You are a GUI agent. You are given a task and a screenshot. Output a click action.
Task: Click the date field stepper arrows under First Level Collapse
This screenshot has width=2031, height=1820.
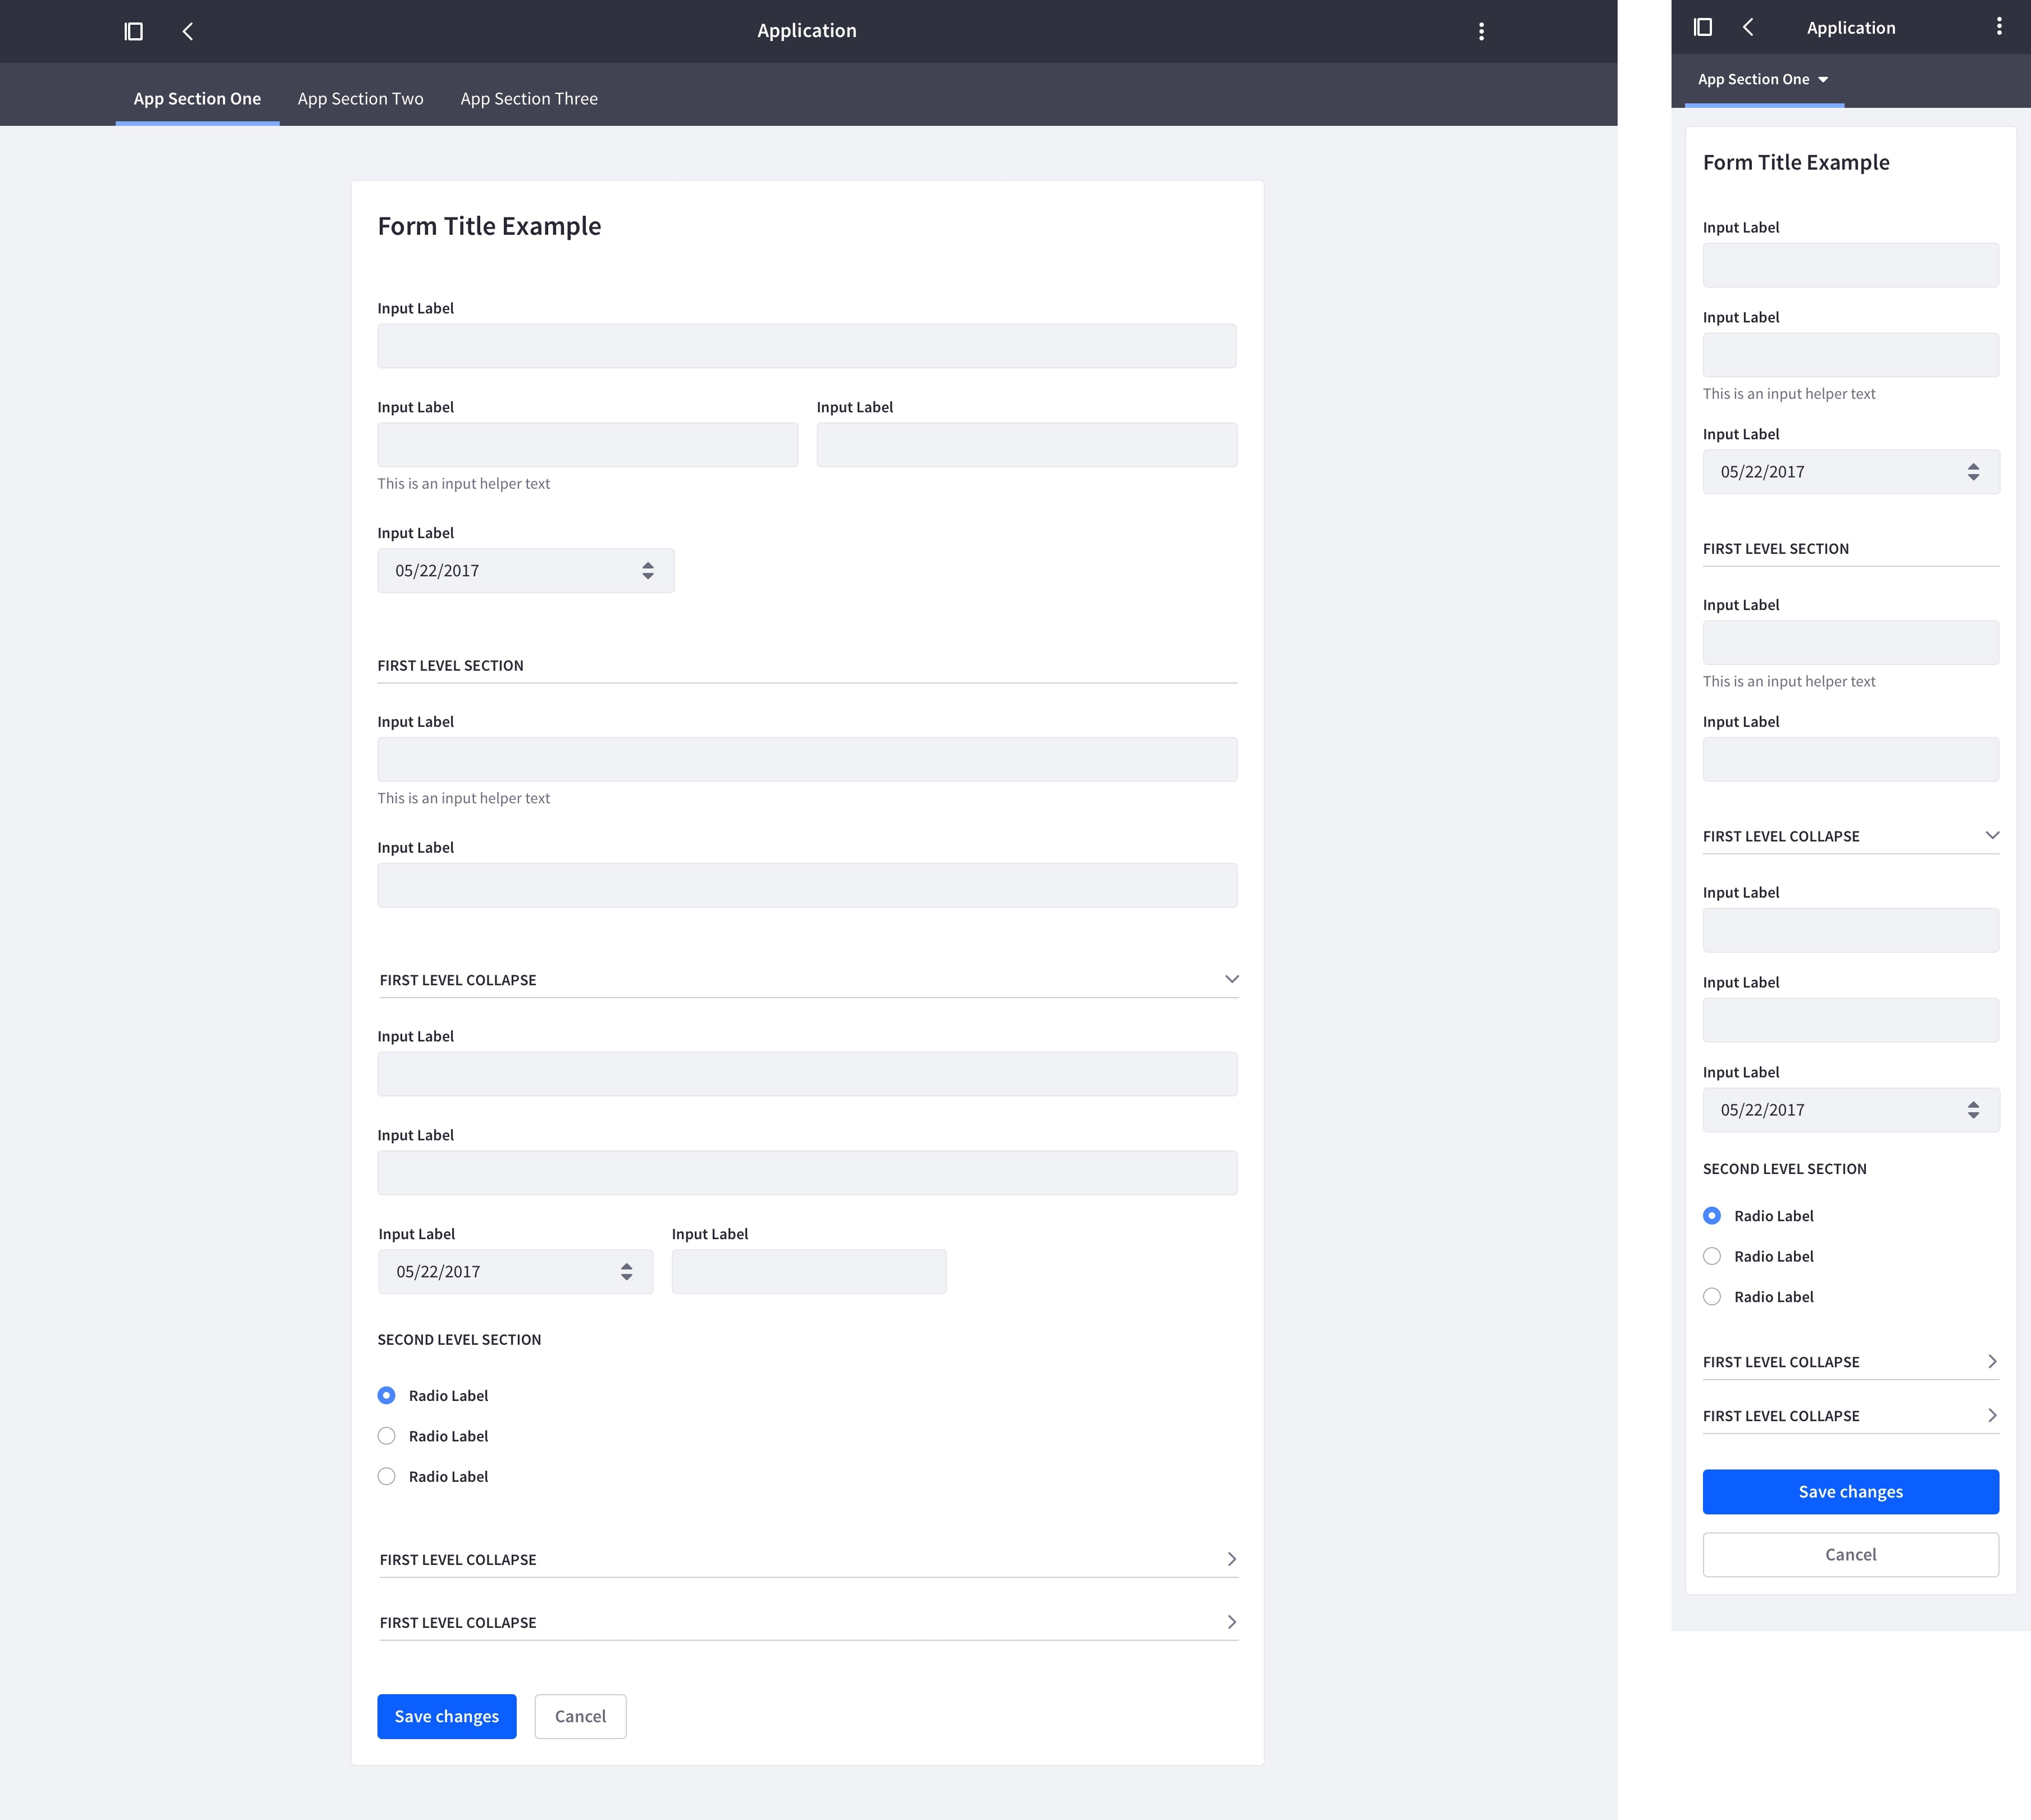pyautogui.click(x=627, y=1271)
